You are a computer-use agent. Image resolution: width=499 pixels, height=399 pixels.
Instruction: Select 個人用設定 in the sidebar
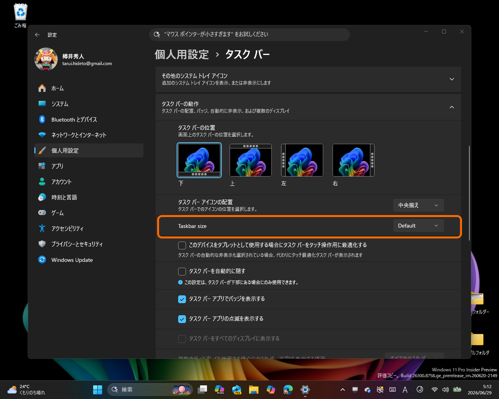[89, 150]
